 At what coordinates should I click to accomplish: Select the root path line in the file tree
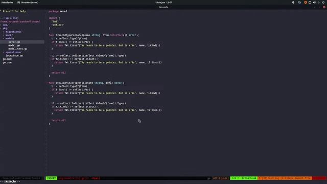click(x=20, y=21)
